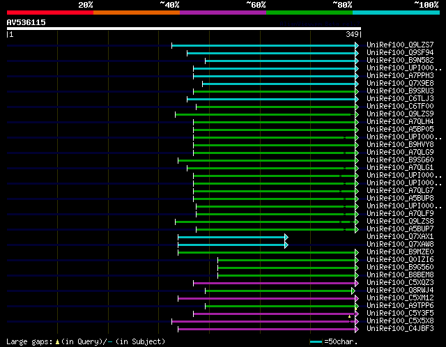This screenshot has height=347, width=446.
Task: Select the UniRef100_B9SG60 label
Action: [400, 160]
